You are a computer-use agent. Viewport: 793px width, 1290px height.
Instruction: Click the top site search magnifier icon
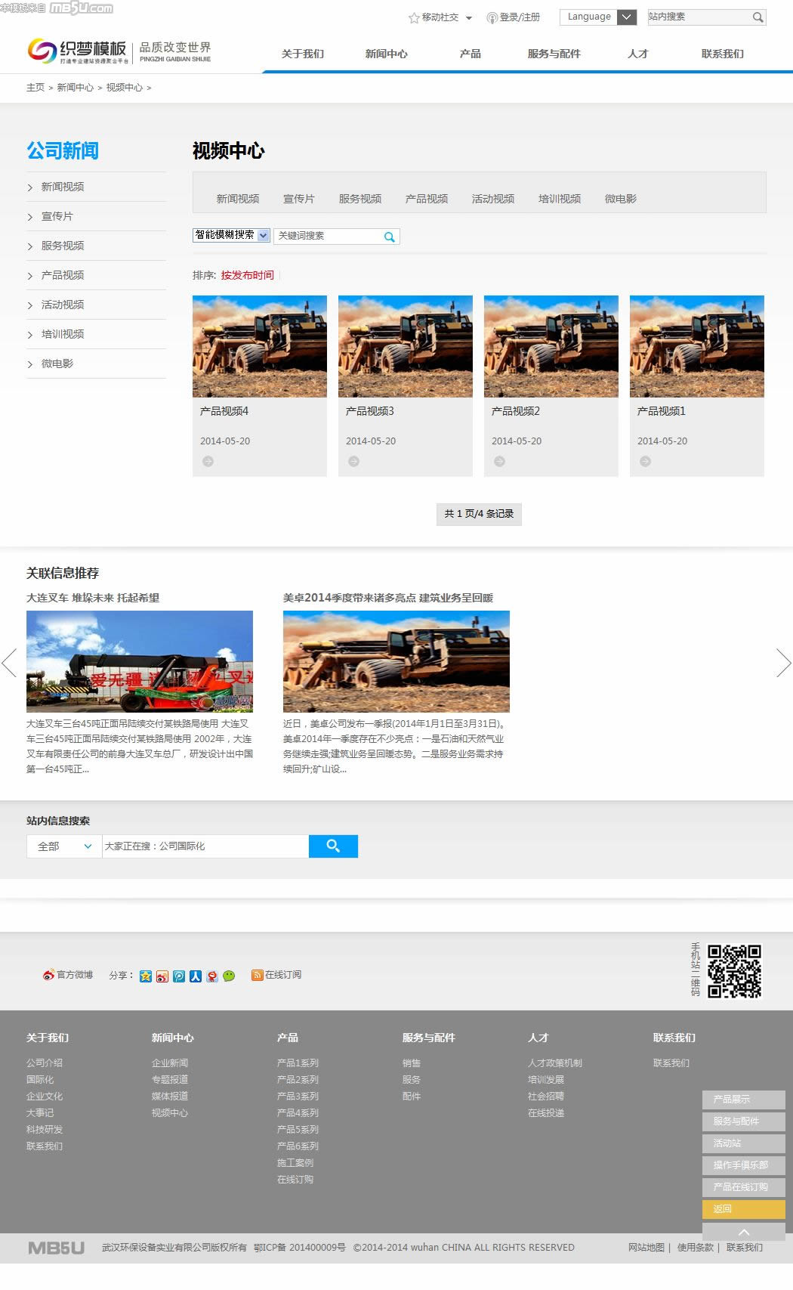point(758,17)
